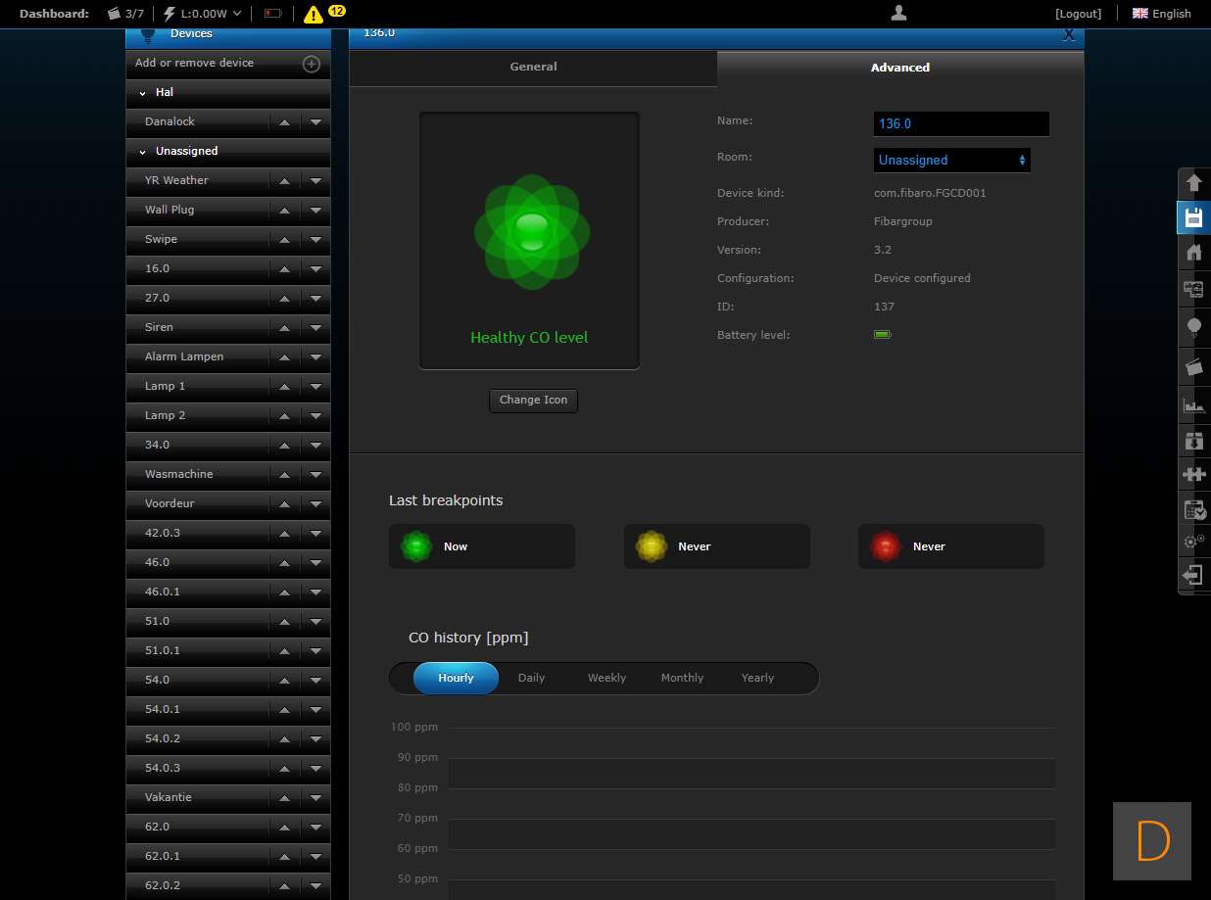
Task: Click the gears configuration icon in sidebar
Action: (1193, 541)
